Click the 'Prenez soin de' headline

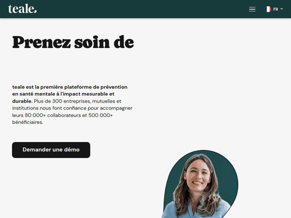[73, 42]
